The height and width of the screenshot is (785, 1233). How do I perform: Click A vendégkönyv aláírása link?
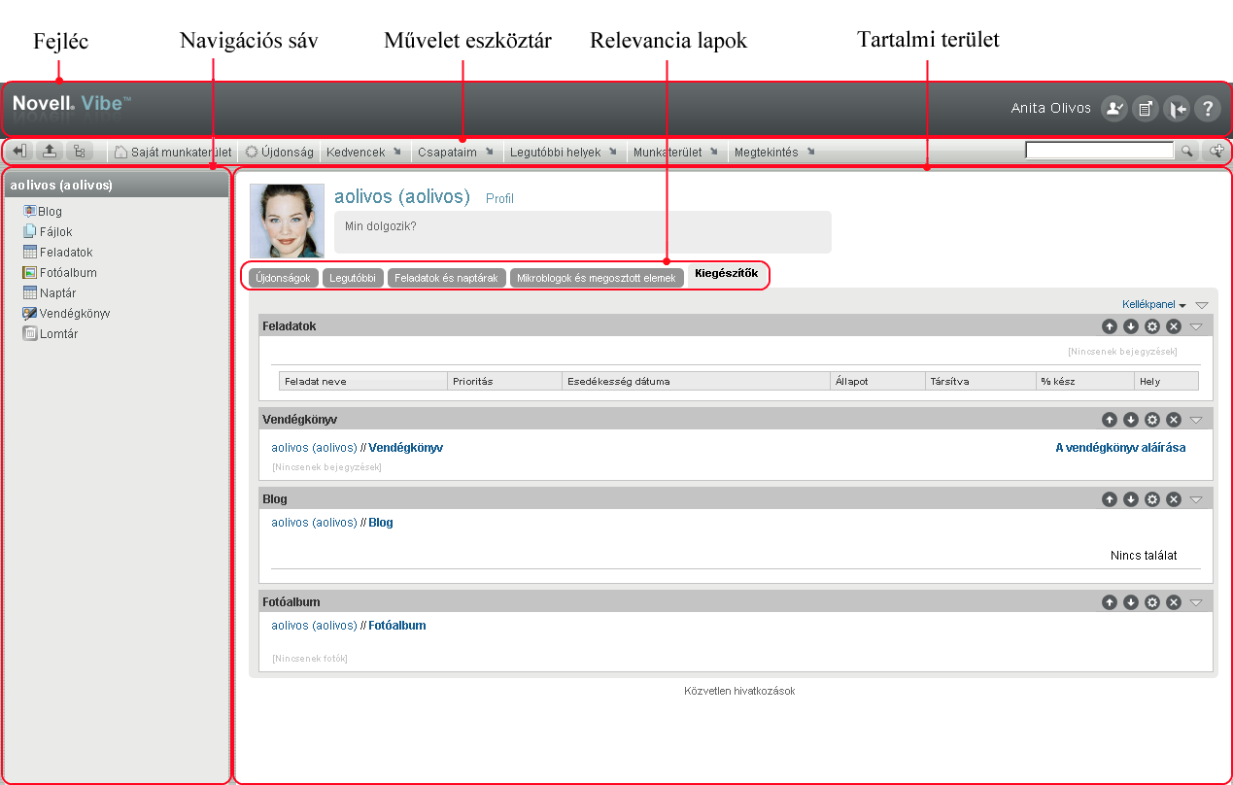[1120, 448]
